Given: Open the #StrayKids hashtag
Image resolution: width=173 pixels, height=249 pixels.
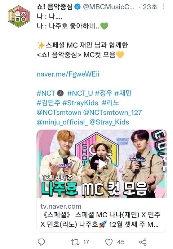Looking at the screenshot, I should point(80,103).
